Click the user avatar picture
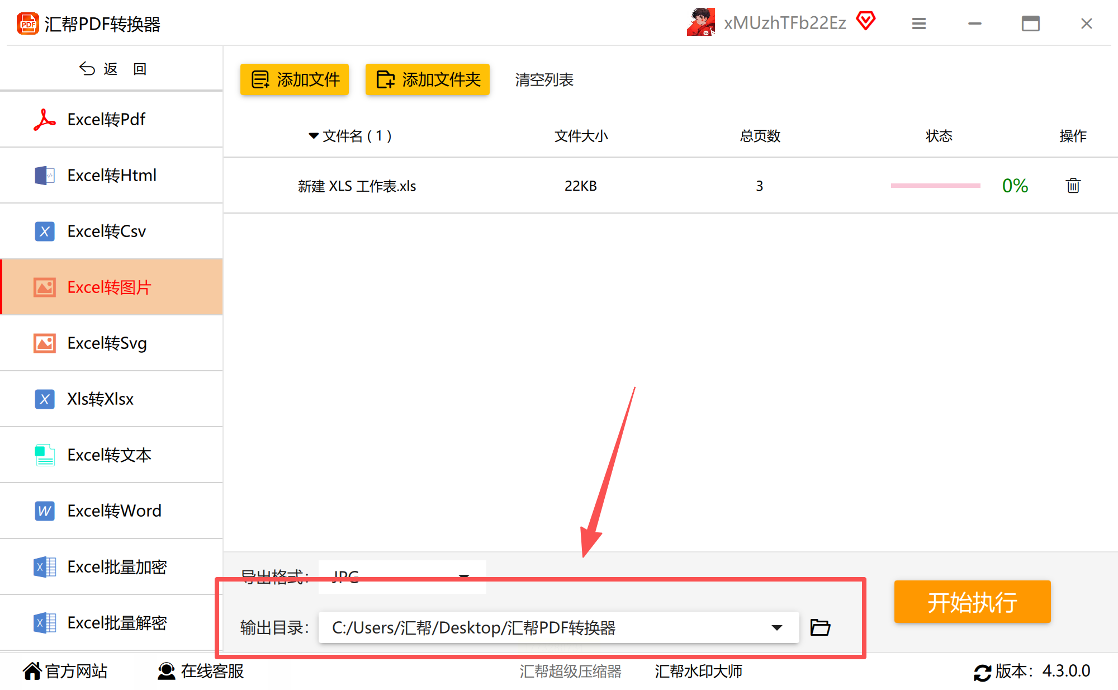 click(x=701, y=22)
